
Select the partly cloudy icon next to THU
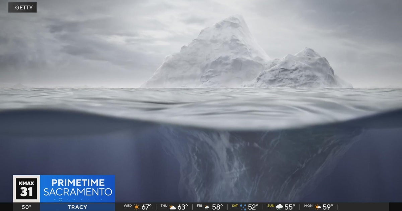172,206
